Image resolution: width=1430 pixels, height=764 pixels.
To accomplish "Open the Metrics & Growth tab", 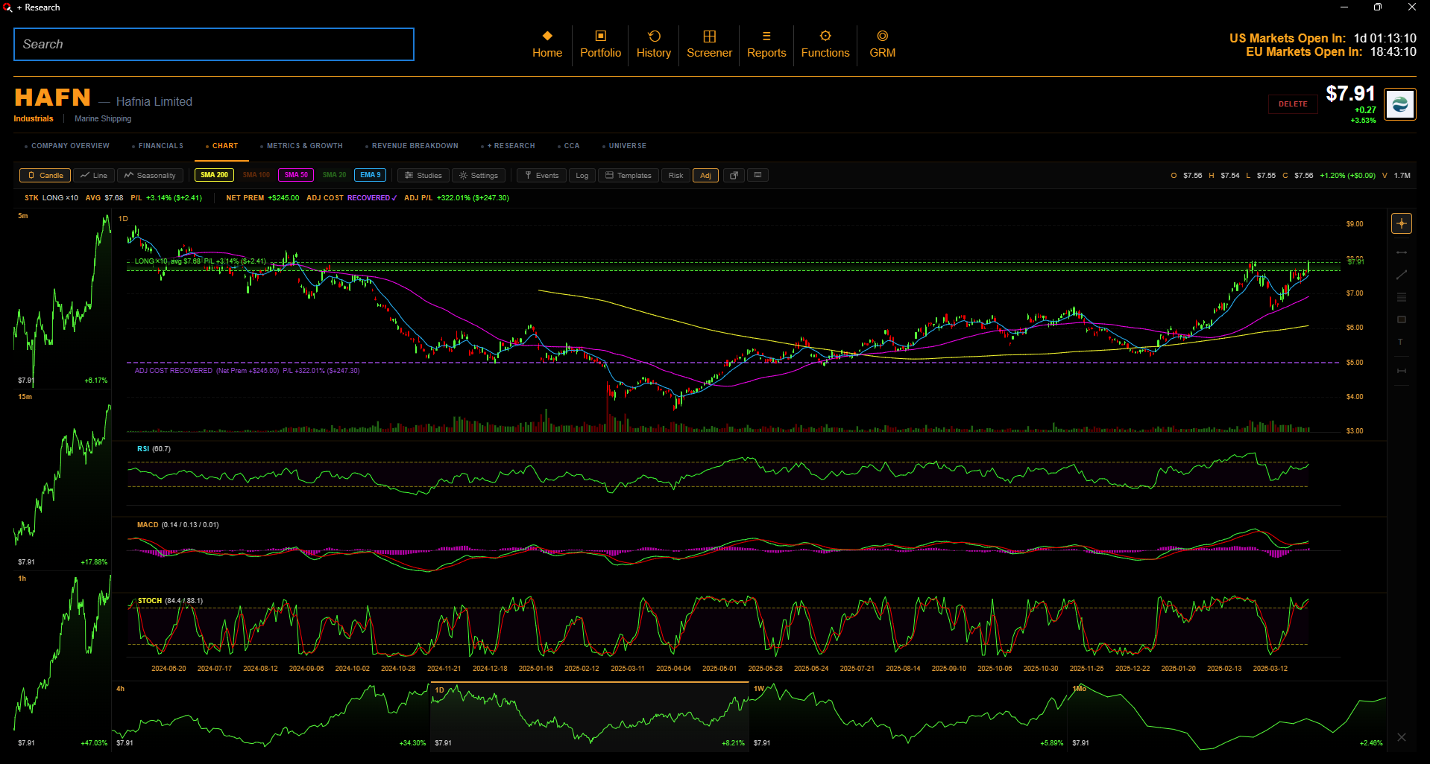I will point(301,146).
